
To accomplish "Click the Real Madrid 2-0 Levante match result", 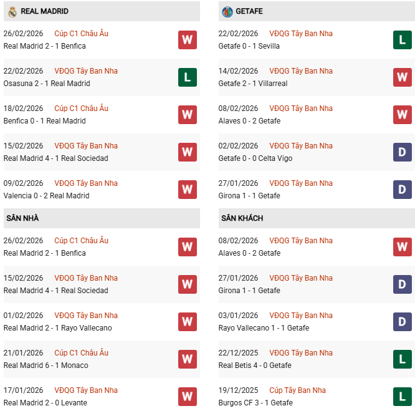I will click(45, 403).
